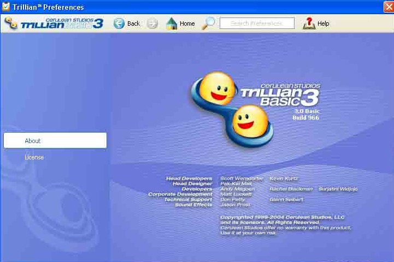Viewport: 394px width, 262px height.
Task: Click the '3.0 Basic' version text
Action: tap(307, 111)
